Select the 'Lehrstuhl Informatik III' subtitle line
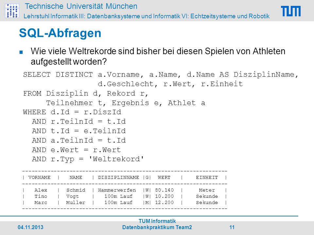The height and width of the screenshot is (235, 314). (x=147, y=16)
